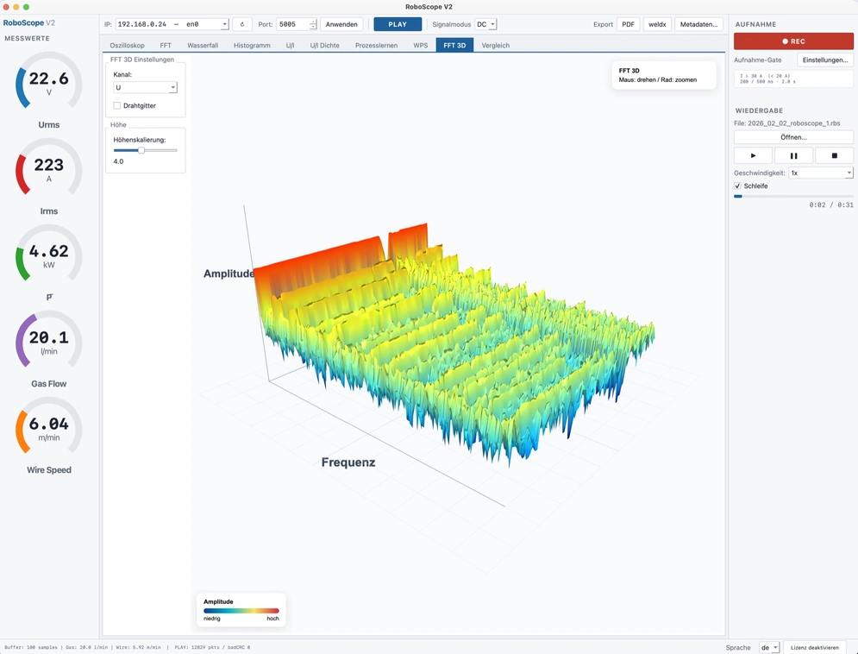Open the WPS tab
This screenshot has width=858, height=654.
tap(420, 46)
